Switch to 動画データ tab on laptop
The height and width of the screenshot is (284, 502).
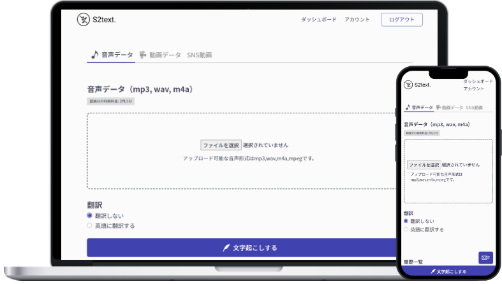pyautogui.click(x=160, y=55)
